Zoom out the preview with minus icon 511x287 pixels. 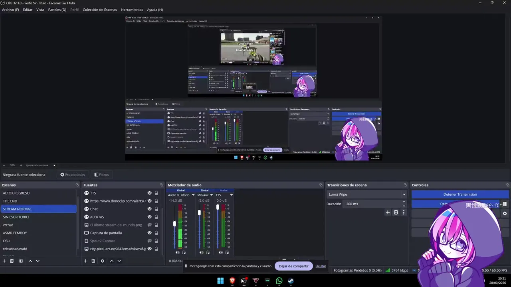click(x=4, y=165)
